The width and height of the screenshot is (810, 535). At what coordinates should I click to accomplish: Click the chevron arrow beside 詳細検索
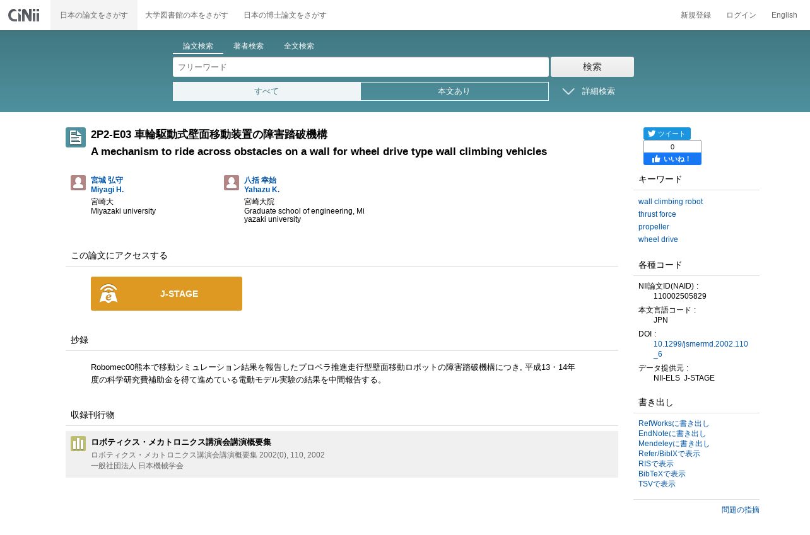point(568,91)
